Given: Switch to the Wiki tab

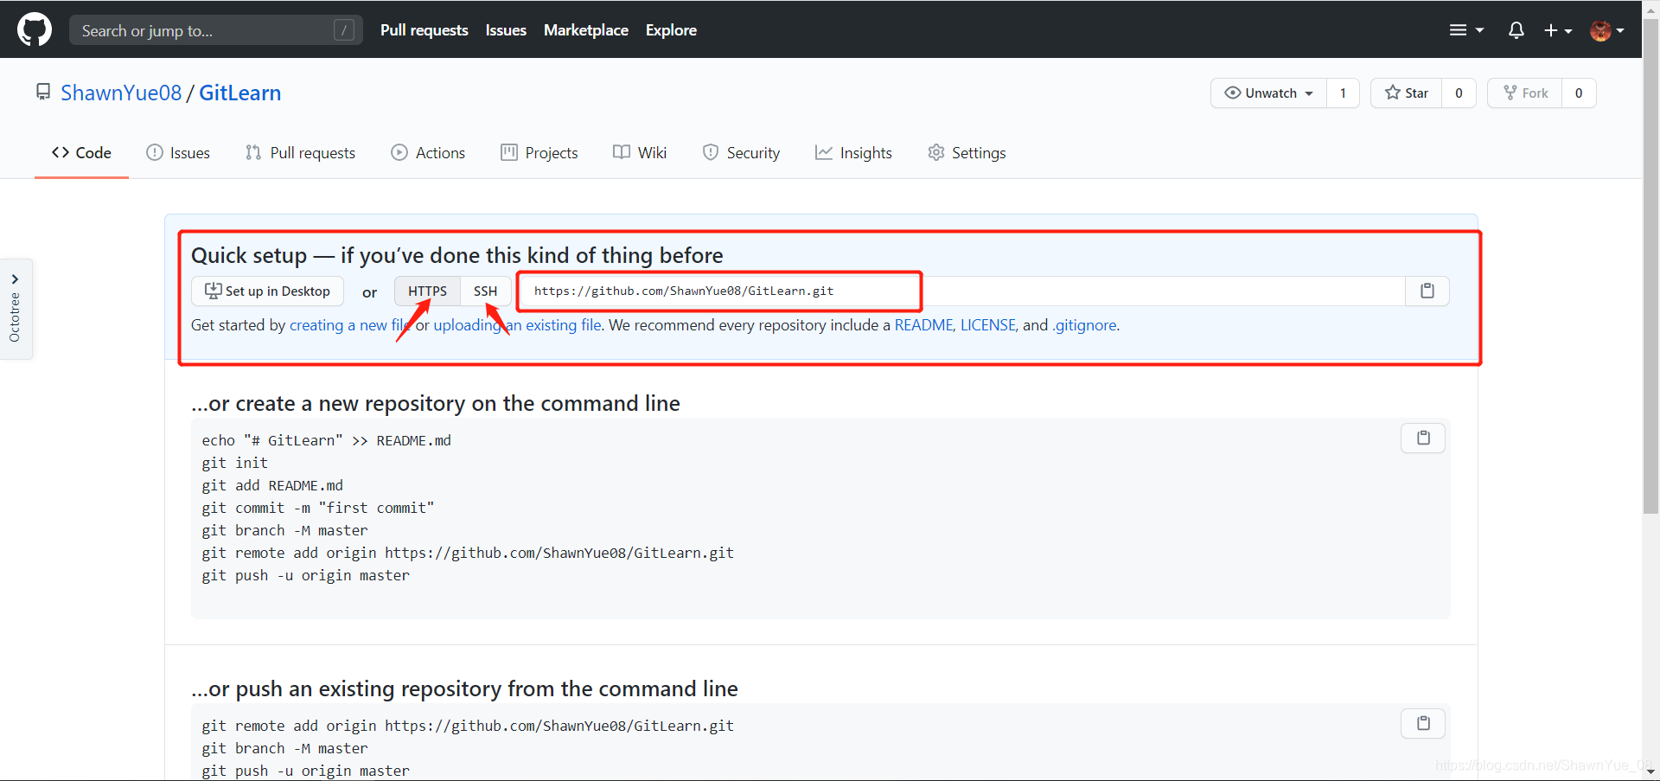Looking at the screenshot, I should tap(640, 152).
